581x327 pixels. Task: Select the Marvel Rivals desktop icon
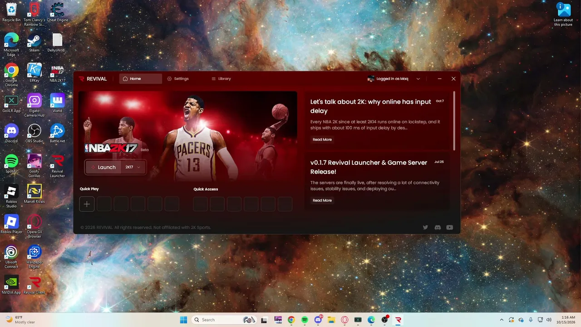34,194
